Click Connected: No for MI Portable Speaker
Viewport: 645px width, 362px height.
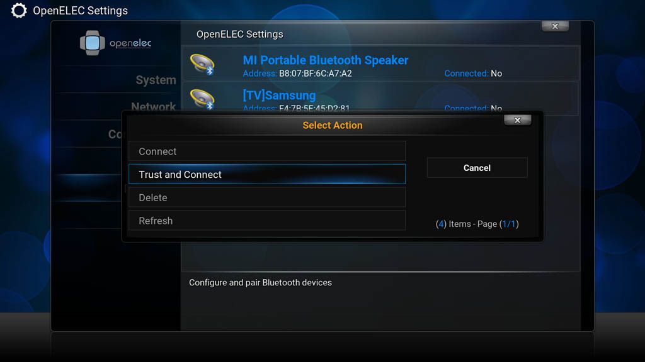[473, 74]
